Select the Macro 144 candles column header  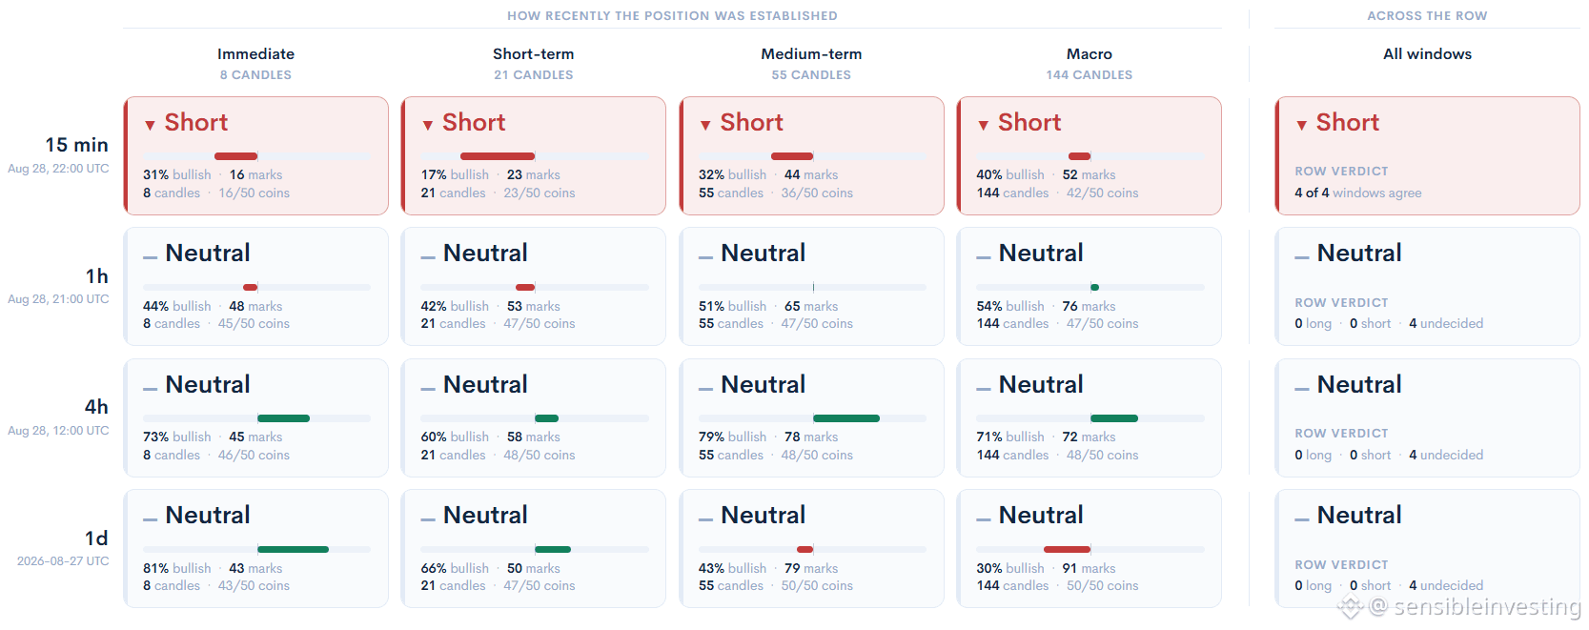(x=1090, y=63)
